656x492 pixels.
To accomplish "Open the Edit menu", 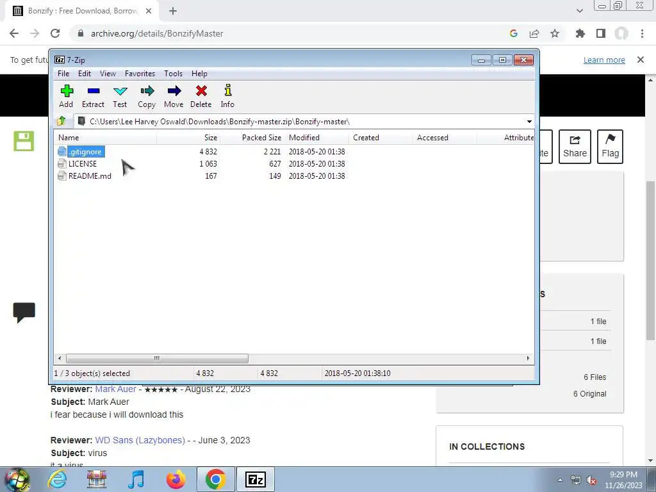I will pos(84,74).
